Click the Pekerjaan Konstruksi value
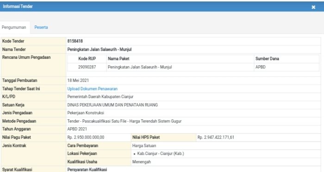Viewport: 324px width, 172px height. coord(86,113)
